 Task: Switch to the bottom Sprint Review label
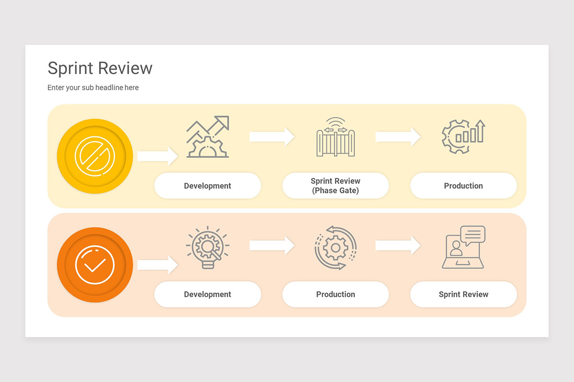pos(463,294)
